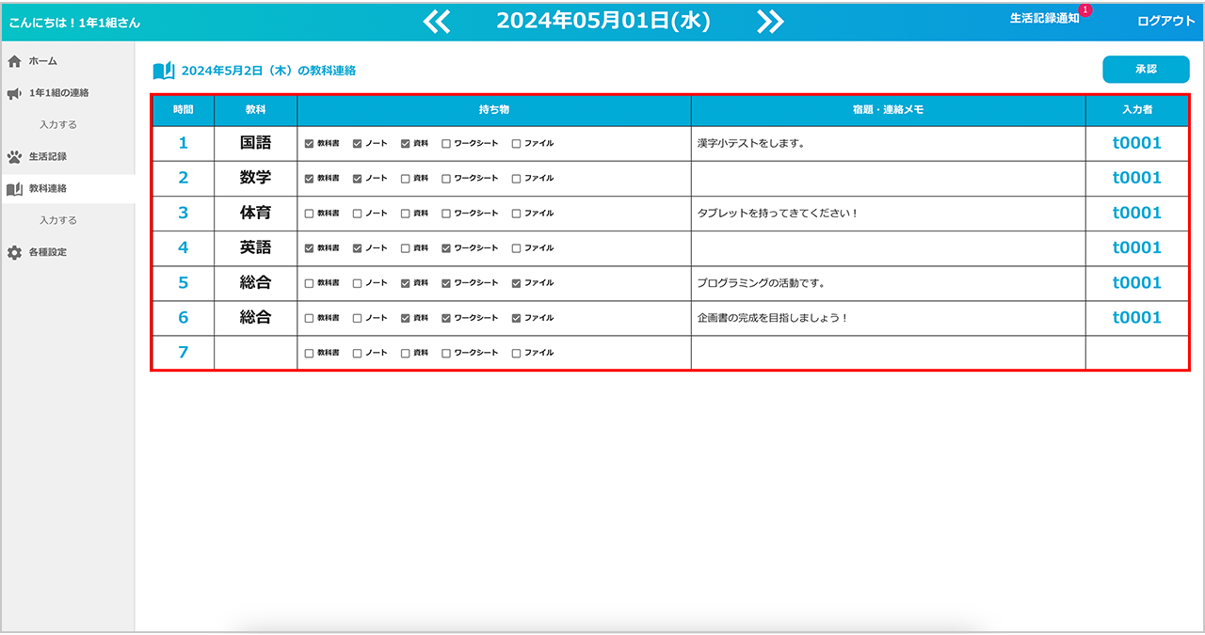
Task: Open 入力する under 教科連絡 in sidebar
Action: 58,221
